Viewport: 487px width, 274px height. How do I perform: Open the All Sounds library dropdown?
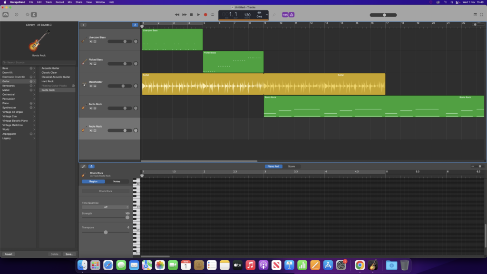pos(44,25)
